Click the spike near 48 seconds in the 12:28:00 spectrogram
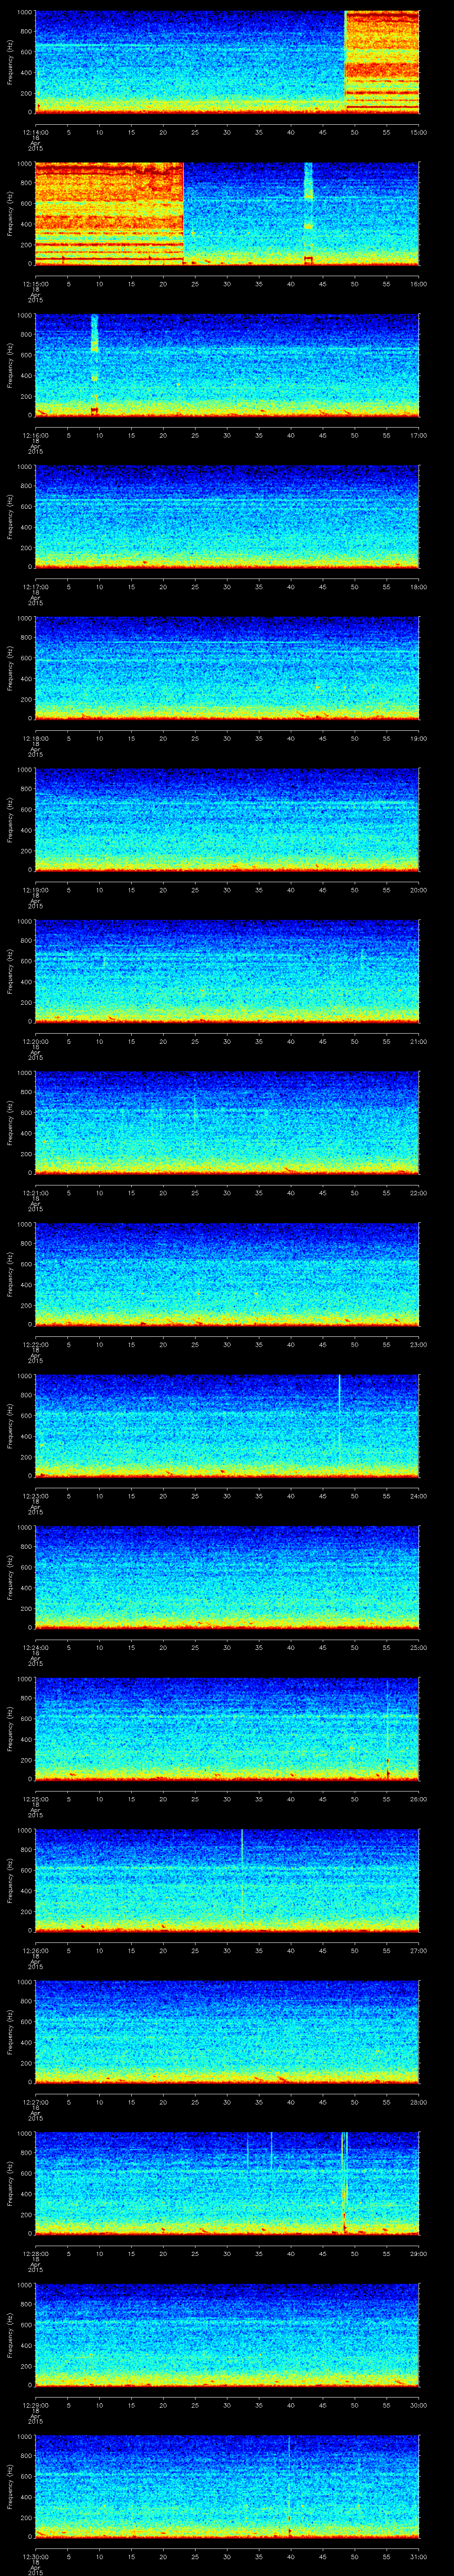 click(x=344, y=2182)
